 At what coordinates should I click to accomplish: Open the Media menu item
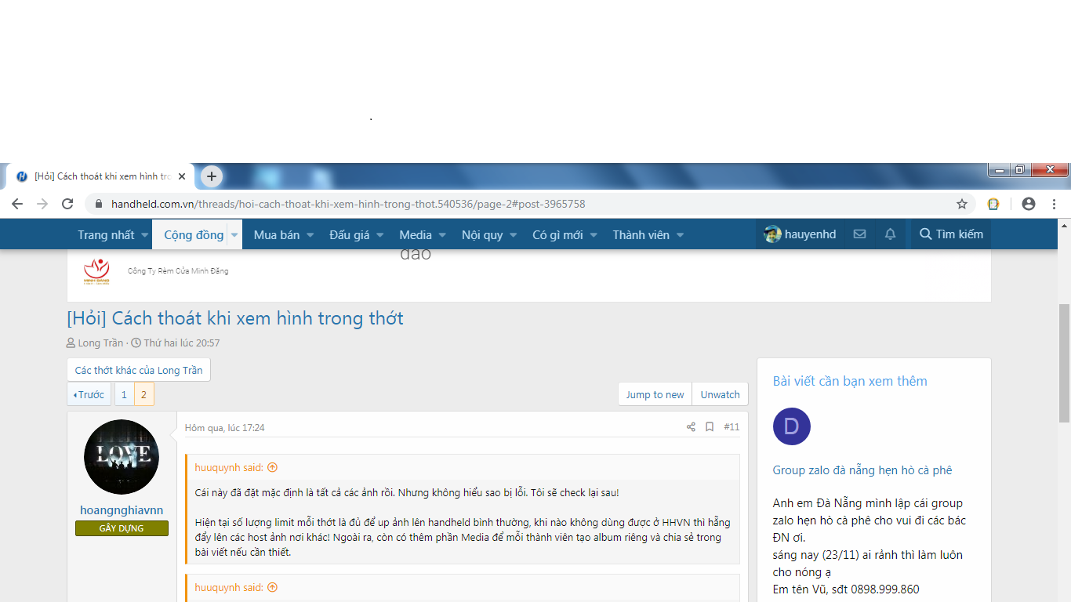pyautogui.click(x=416, y=235)
